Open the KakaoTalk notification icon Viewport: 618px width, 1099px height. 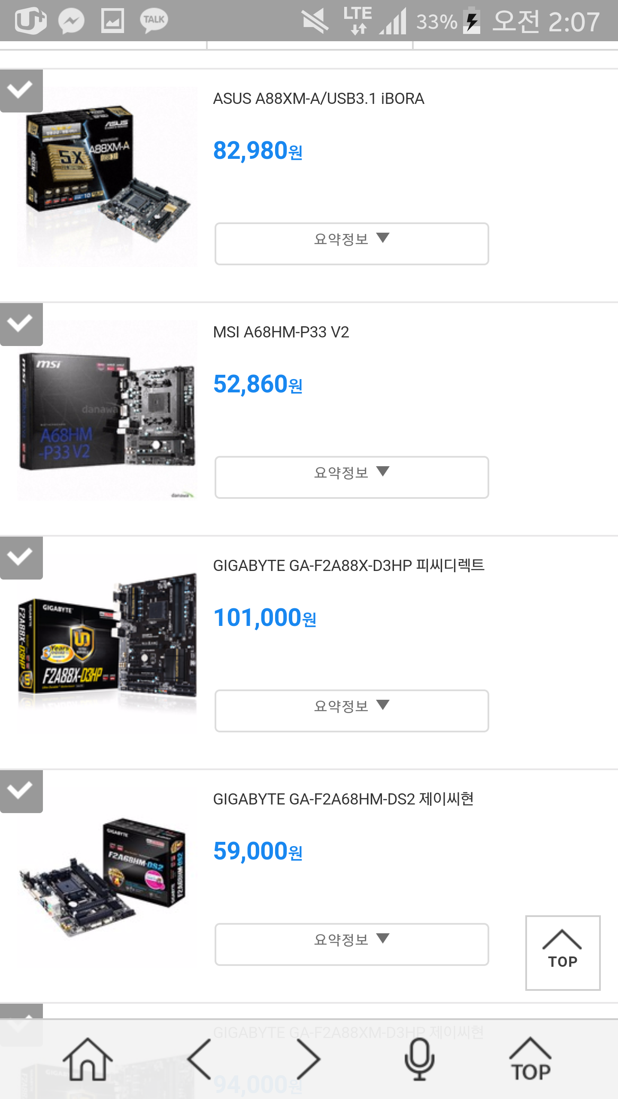[154, 21]
